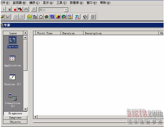
Task: Open the Protocol Distribution pie icon
Action: click(x=58, y=17)
